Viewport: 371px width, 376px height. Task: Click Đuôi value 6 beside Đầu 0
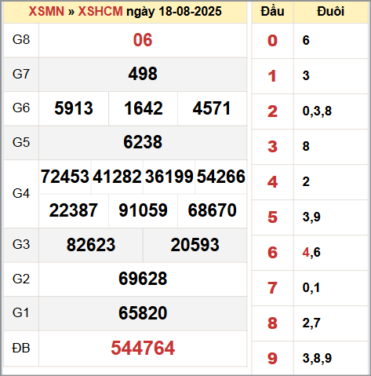pos(306,40)
